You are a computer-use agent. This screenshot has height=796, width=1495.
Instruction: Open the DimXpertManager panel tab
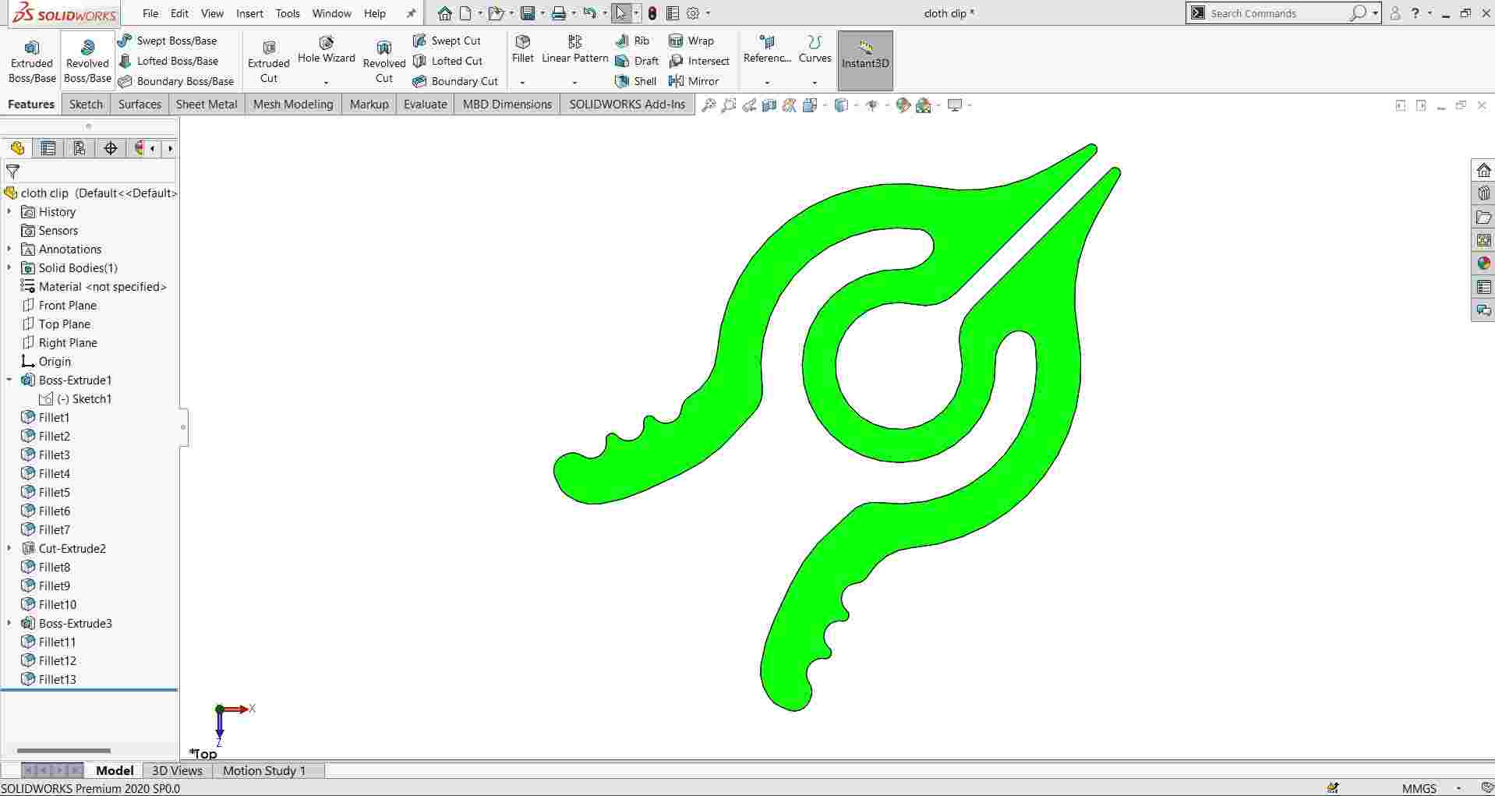(111, 148)
